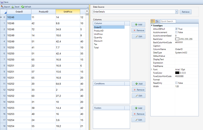The image size is (203, 130).
Task: Click the DataType value System.Int32
Action: point(181,52)
